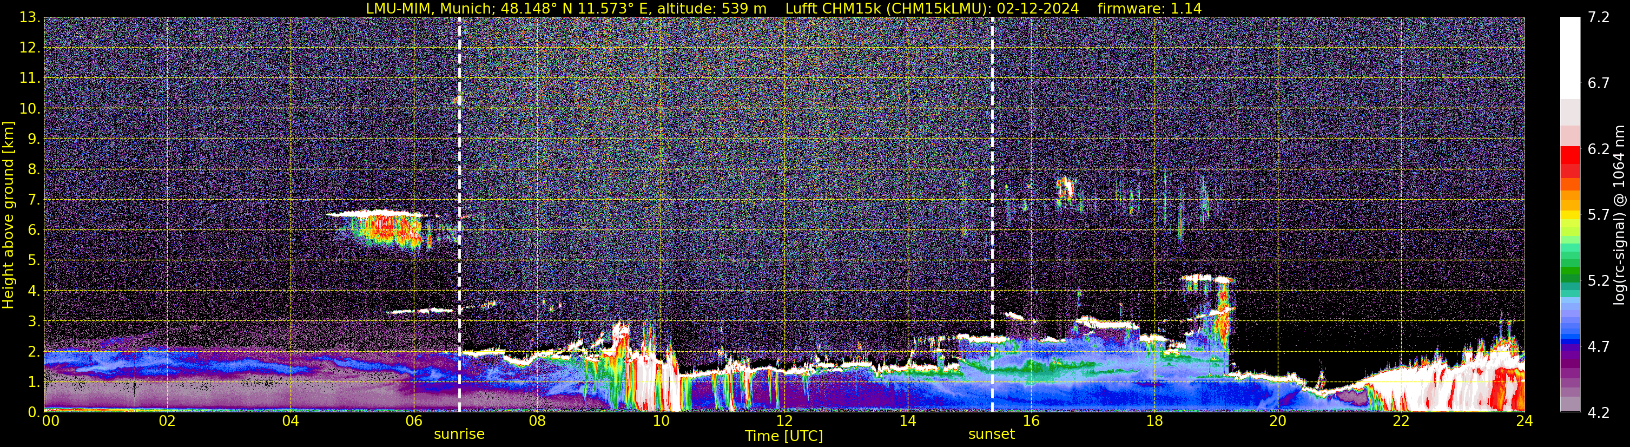Screen dimensions: 1630x447
Task: Click the height axis tick label 10
Action: click(x=30, y=109)
